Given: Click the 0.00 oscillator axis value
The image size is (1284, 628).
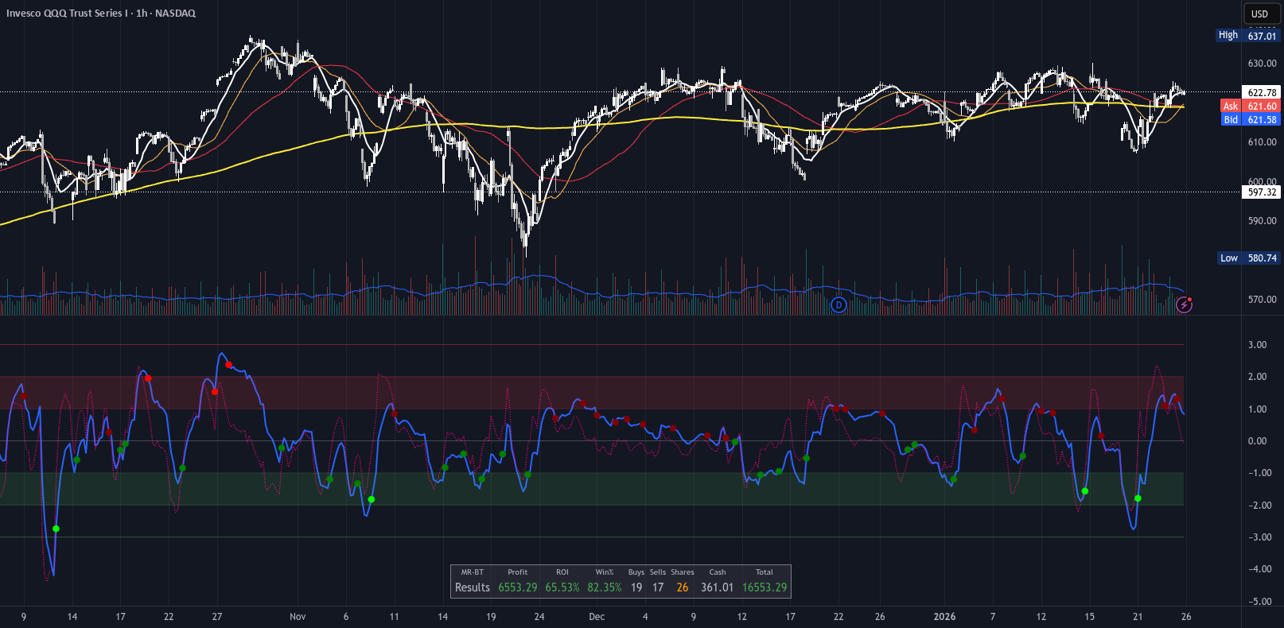Looking at the screenshot, I should [1258, 440].
